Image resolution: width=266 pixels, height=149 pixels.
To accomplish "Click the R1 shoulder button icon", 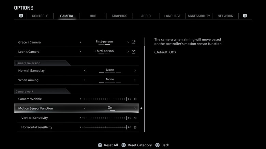I will click(x=245, y=16).
